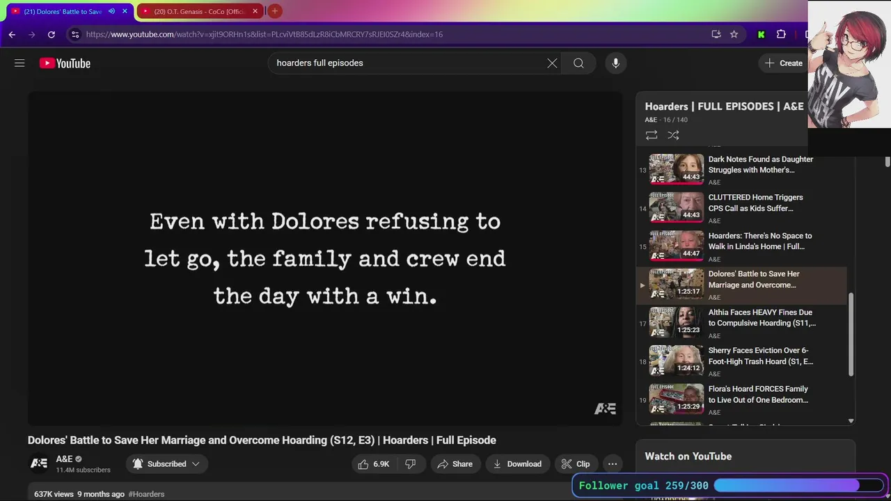Close the O.T. Genasis tab

point(255,11)
